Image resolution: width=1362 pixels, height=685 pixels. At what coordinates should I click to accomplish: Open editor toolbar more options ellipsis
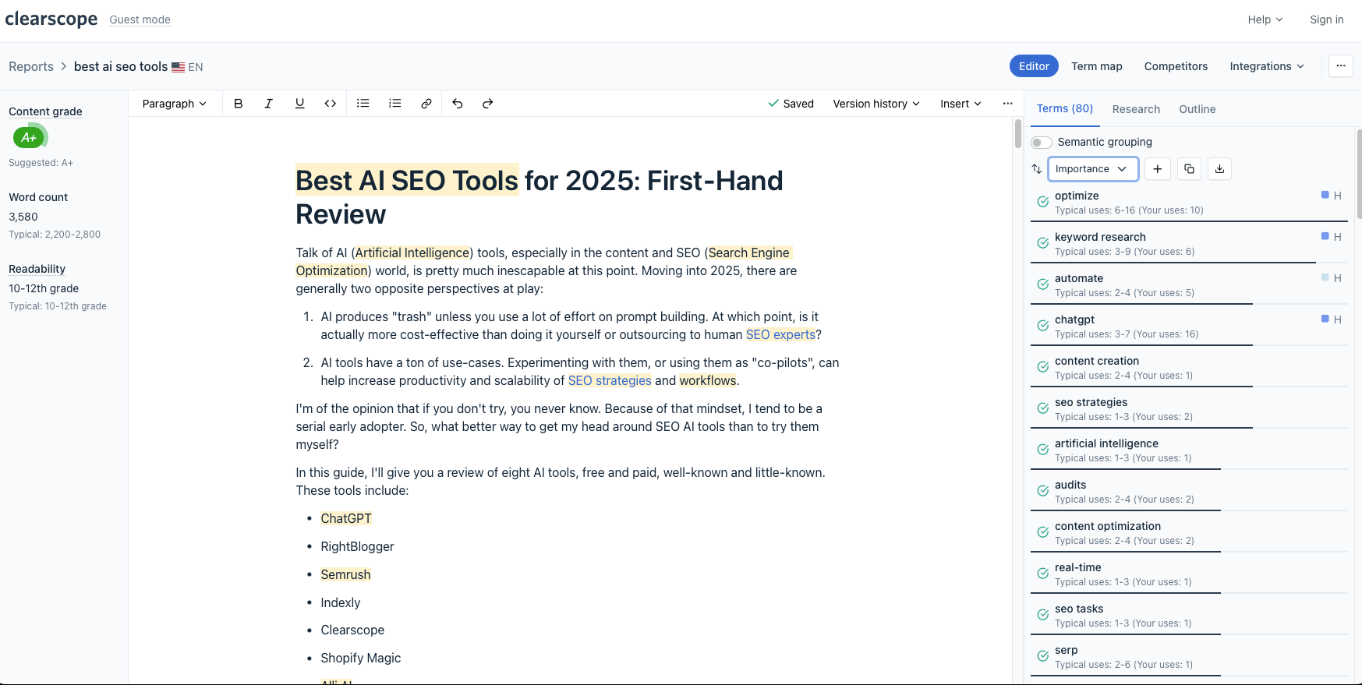tap(1007, 104)
